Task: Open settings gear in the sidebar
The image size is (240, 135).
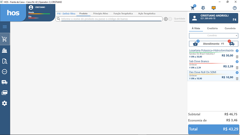Action: coord(5,103)
